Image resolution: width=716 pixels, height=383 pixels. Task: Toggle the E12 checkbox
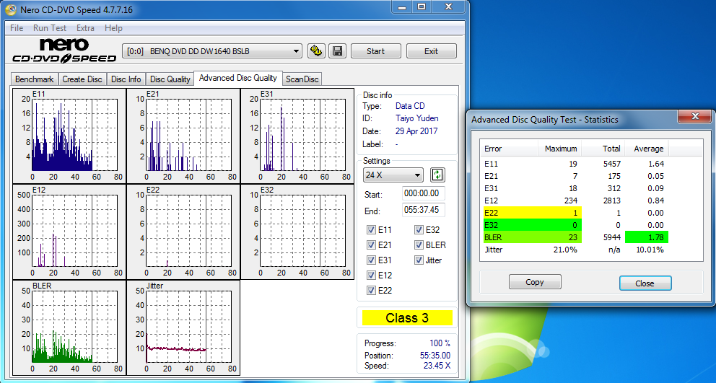coord(371,276)
